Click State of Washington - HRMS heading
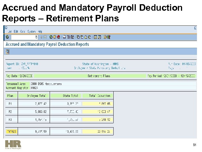This screenshot has width=202, height=152. (x=100, y=64)
